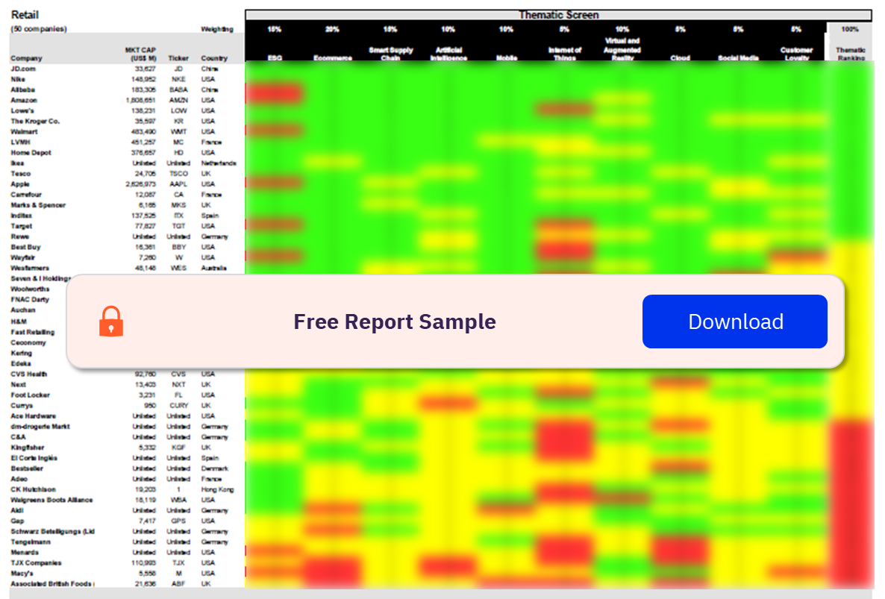Select the Smart Supply Chain column header

tap(390, 54)
